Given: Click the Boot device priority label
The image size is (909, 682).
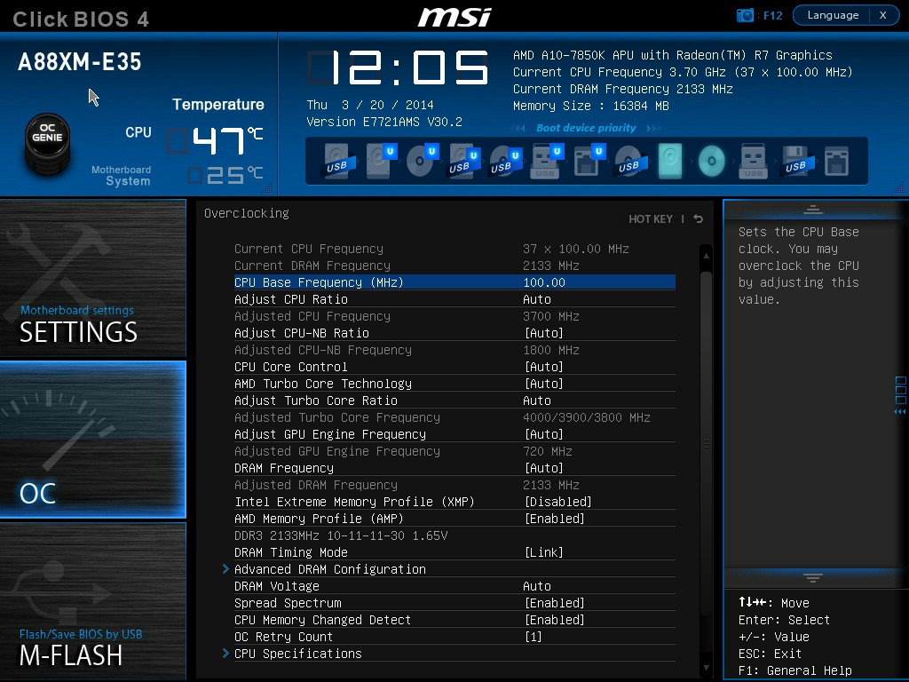Looking at the screenshot, I should click(x=586, y=128).
